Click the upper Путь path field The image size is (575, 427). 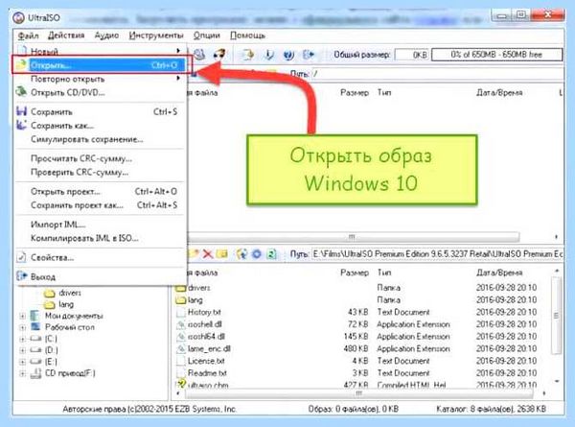[x=436, y=74]
